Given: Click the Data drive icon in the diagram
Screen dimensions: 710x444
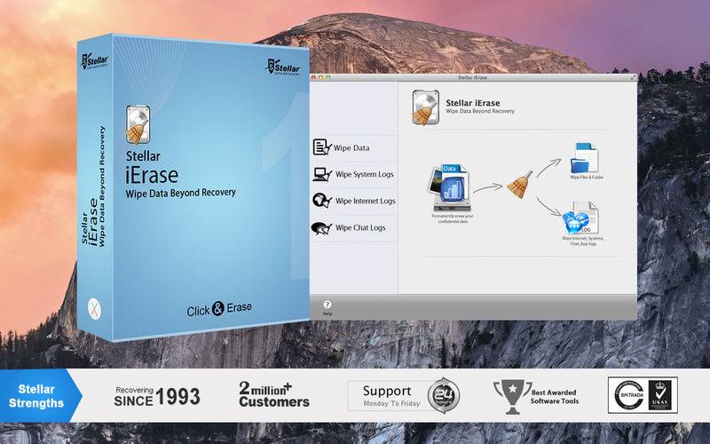Looking at the screenshot, I should click(x=449, y=187).
